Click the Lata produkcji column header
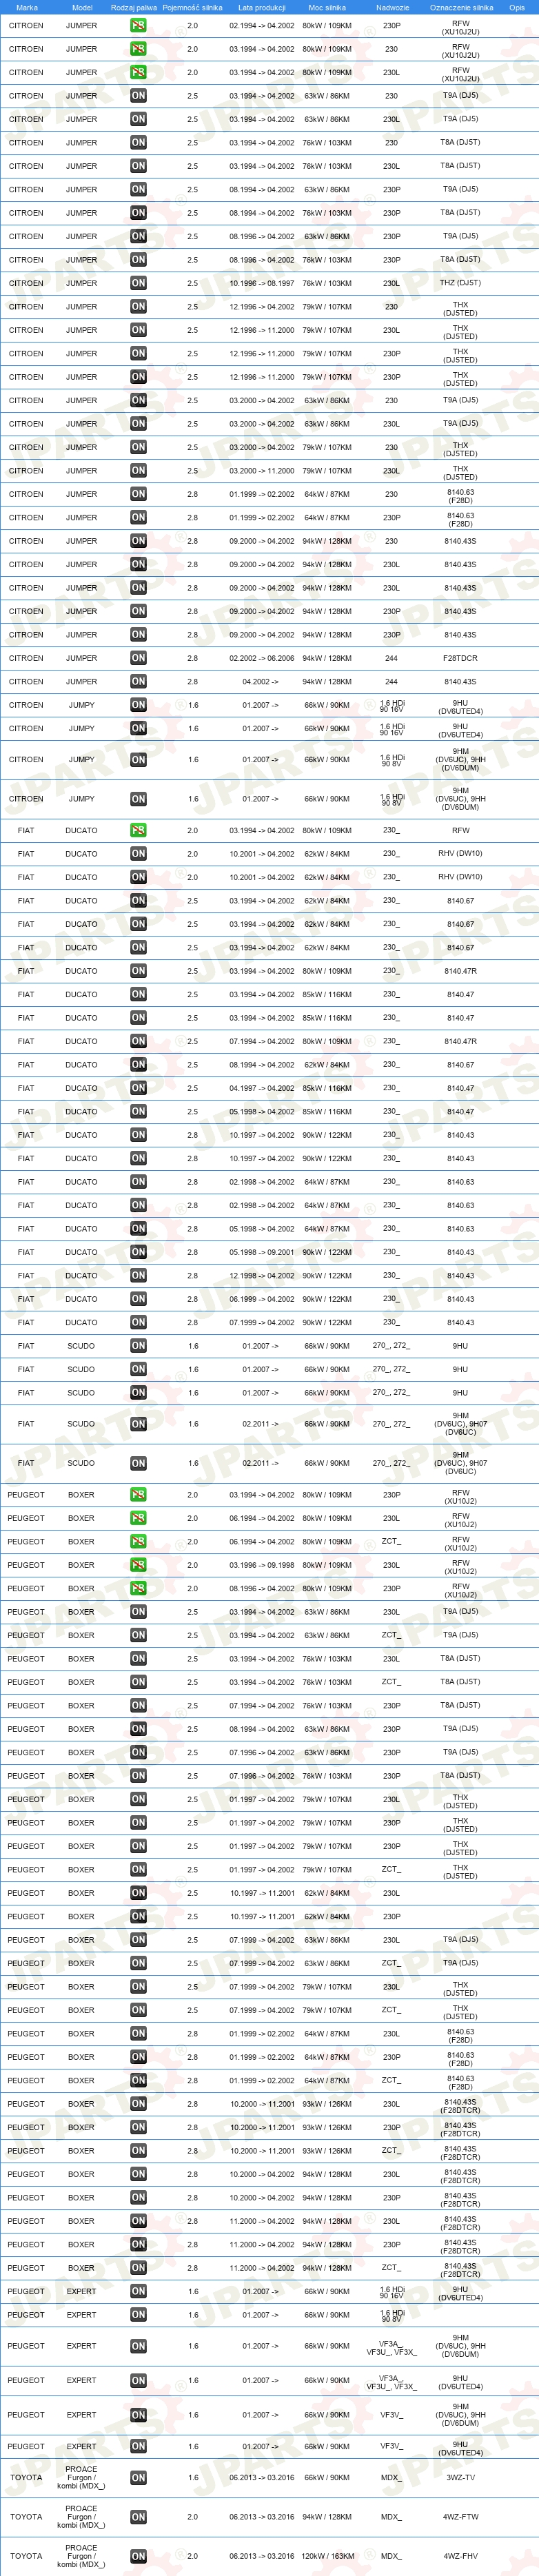The width and height of the screenshot is (539, 2576). 262,7
